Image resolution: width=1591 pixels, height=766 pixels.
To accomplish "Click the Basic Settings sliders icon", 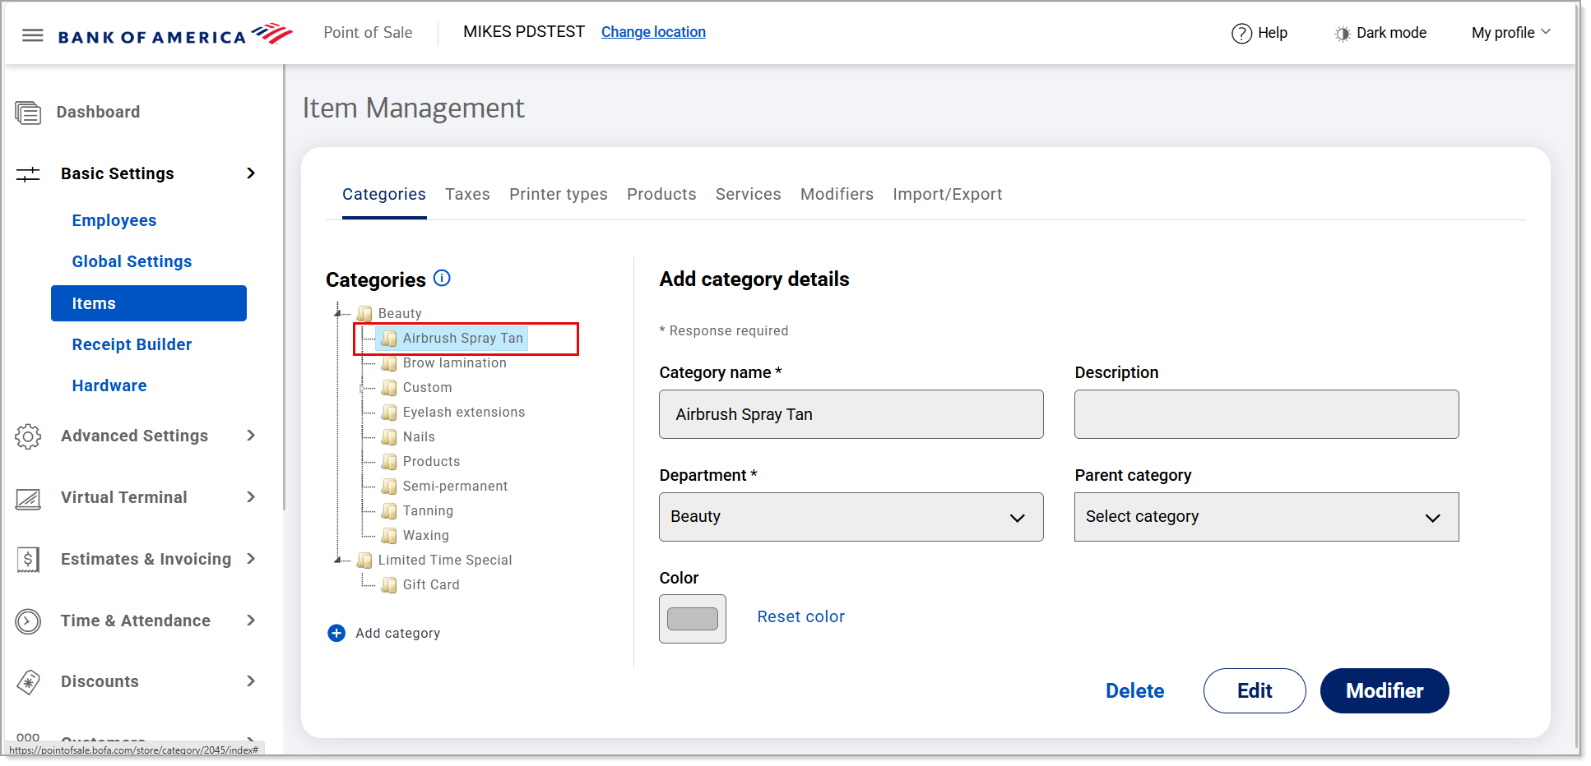I will 28,174.
